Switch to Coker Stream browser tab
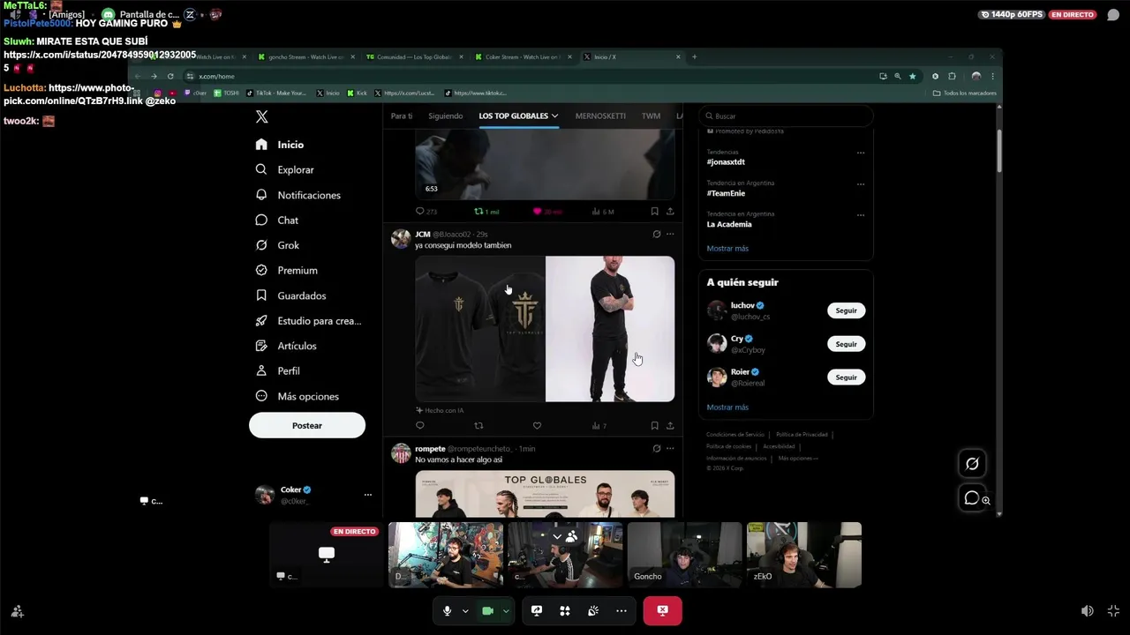The image size is (1130, 635). (x=522, y=56)
